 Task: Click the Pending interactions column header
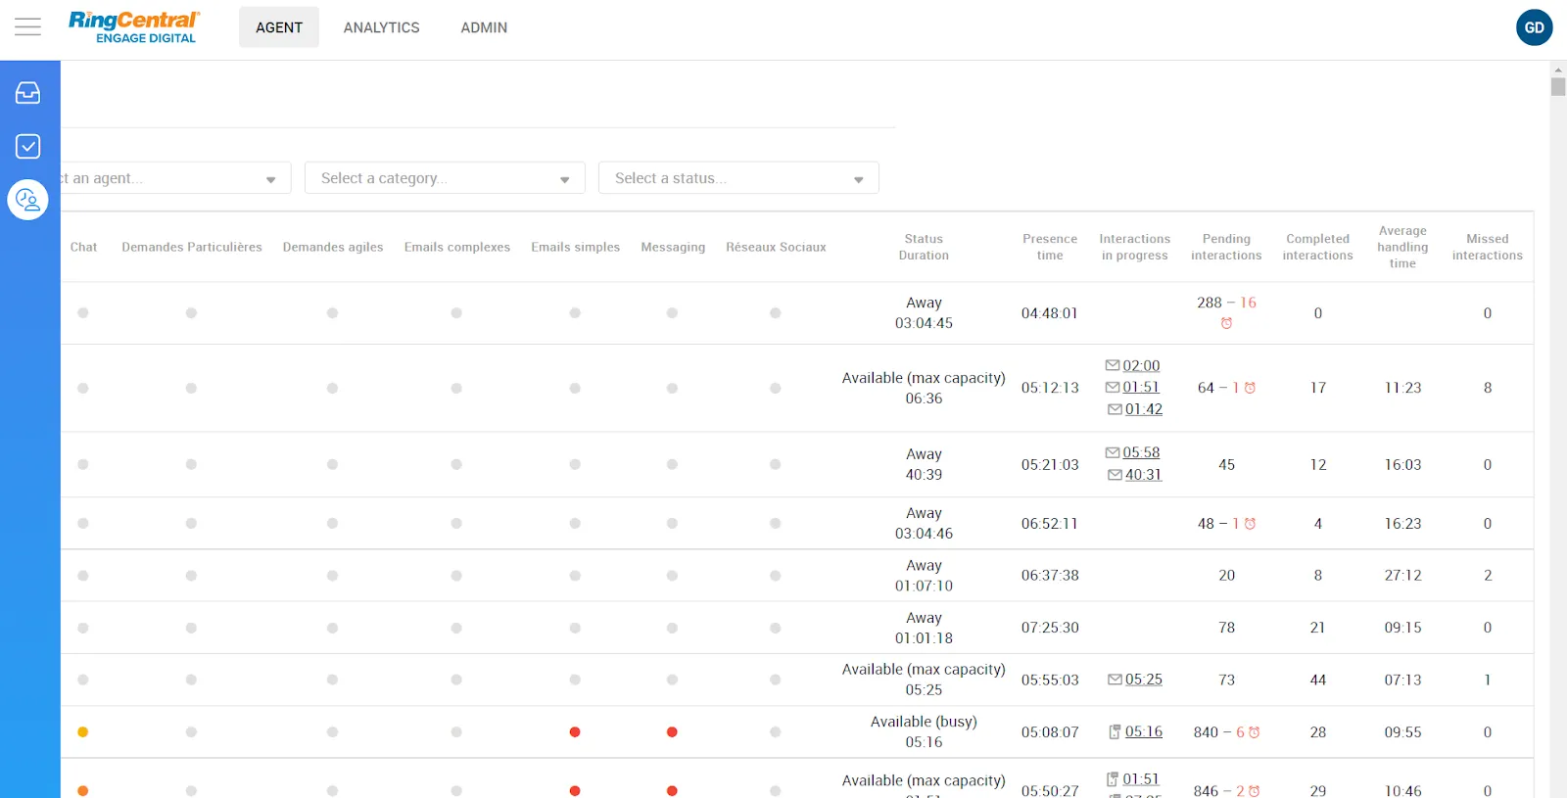point(1226,247)
